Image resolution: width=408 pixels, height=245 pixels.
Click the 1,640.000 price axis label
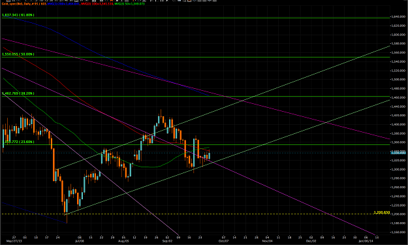398,17
